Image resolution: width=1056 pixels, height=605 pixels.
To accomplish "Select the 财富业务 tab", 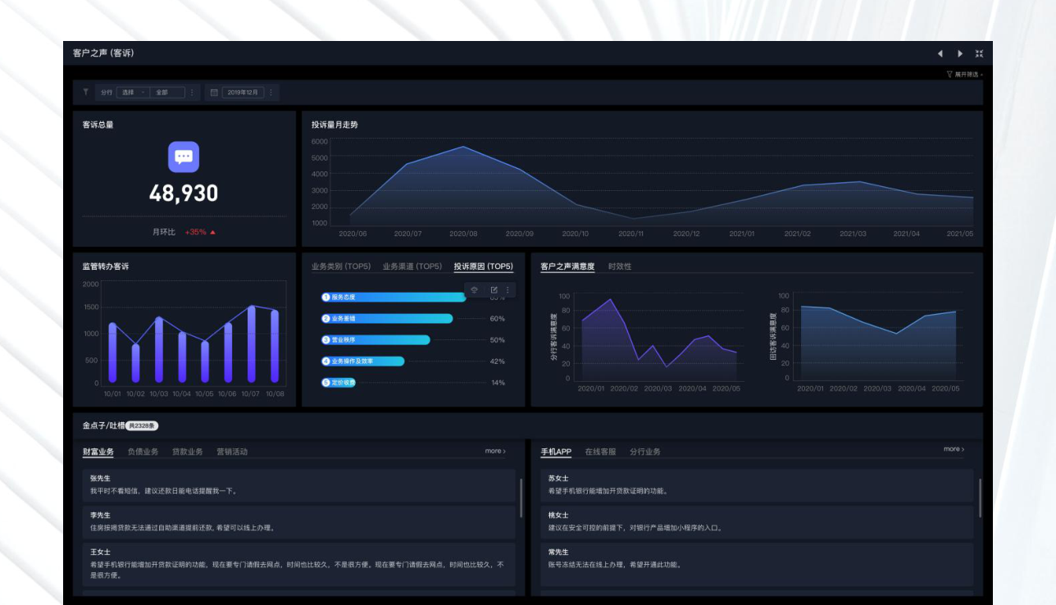I will tap(98, 452).
